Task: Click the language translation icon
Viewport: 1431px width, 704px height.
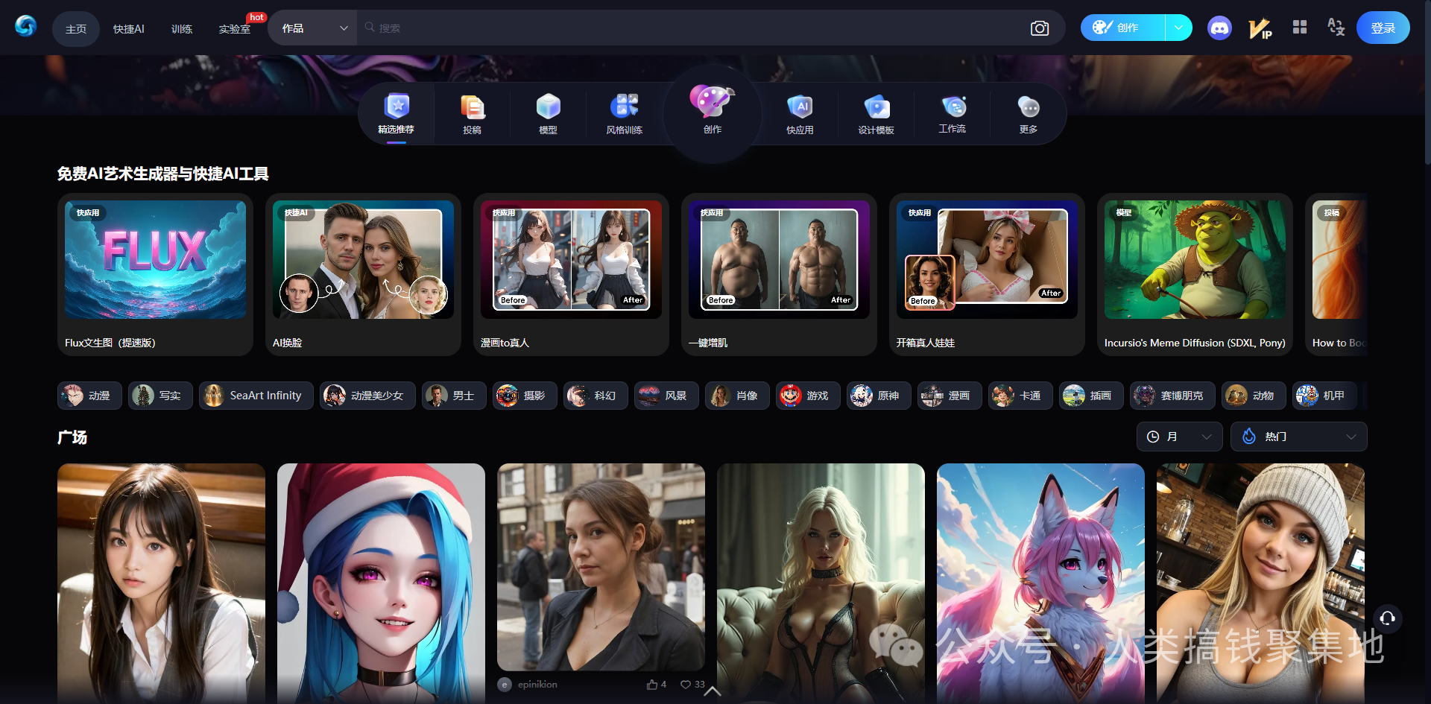Action: click(x=1336, y=28)
